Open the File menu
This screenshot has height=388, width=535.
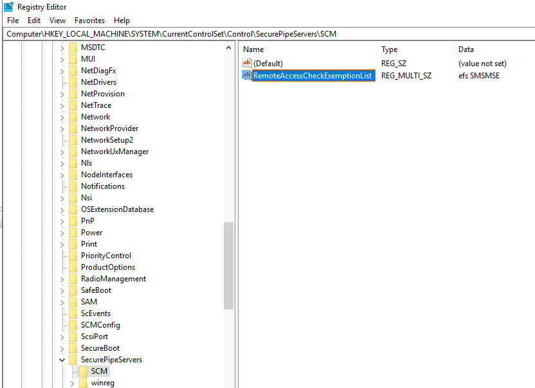[x=13, y=21]
